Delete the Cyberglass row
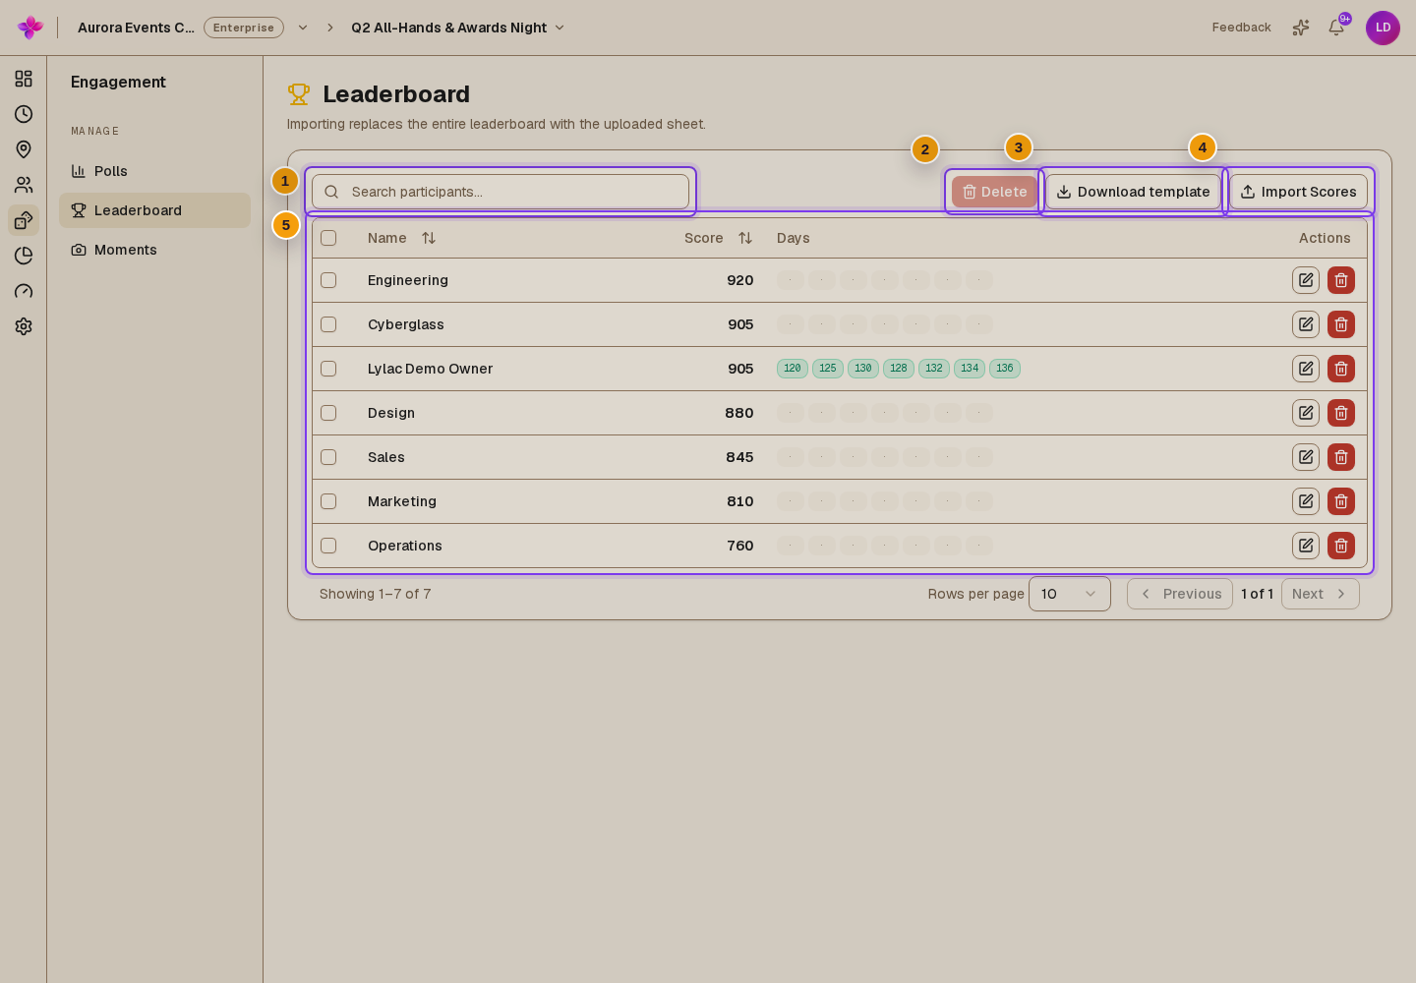1416x983 pixels. (1341, 324)
